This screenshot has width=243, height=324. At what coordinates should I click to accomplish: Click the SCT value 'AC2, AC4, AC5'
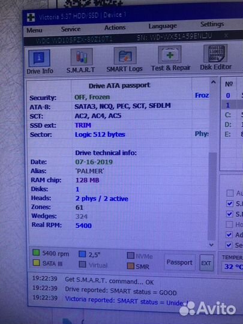[98, 116]
